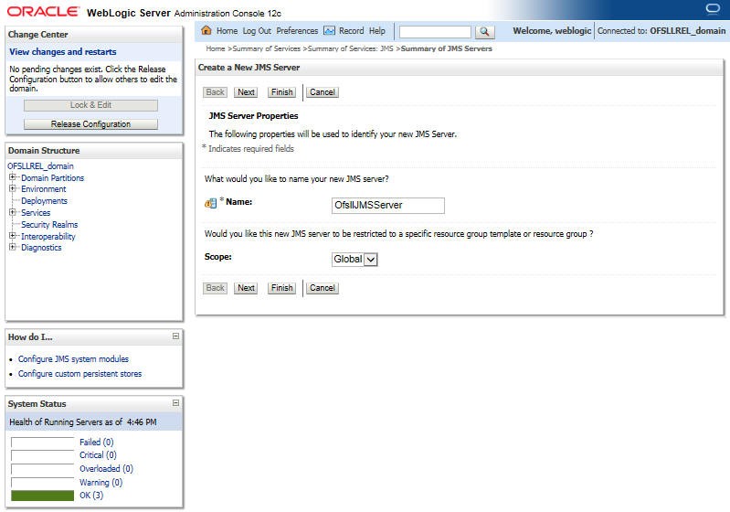Click the top Cancel button
This screenshot has width=730, height=512.
323,92
